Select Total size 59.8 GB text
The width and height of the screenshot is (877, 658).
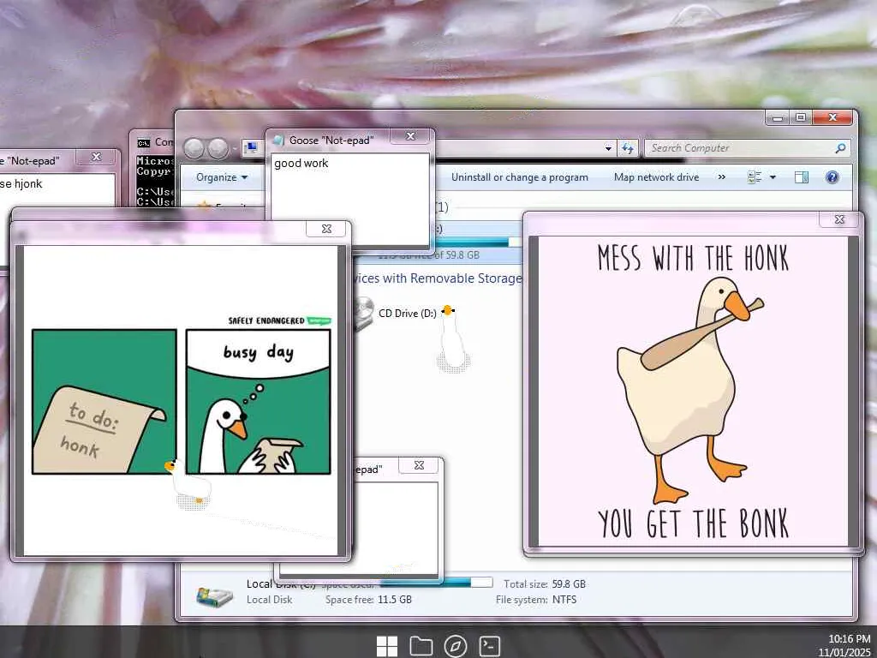tap(544, 584)
